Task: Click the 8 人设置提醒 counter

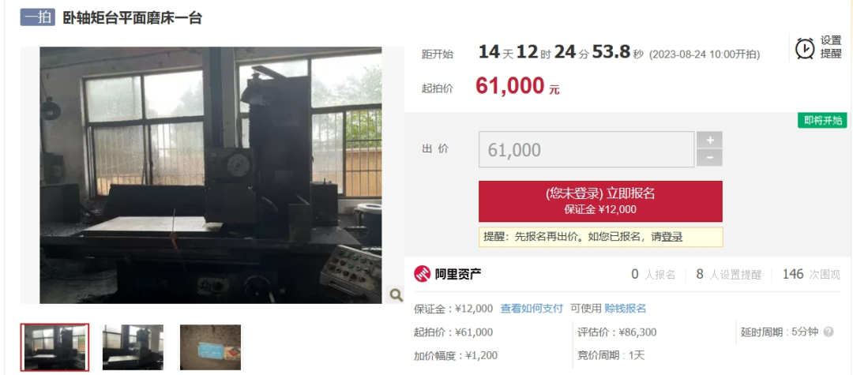Action: [729, 275]
